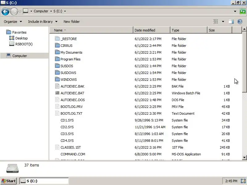Select the BOOTLOG.TXT file icon
Viewport: 247px width, 185px height.
(57, 113)
